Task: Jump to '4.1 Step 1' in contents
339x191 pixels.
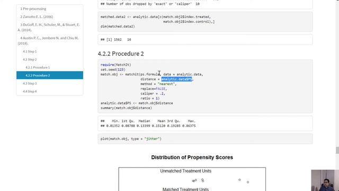Action: coord(30,51)
